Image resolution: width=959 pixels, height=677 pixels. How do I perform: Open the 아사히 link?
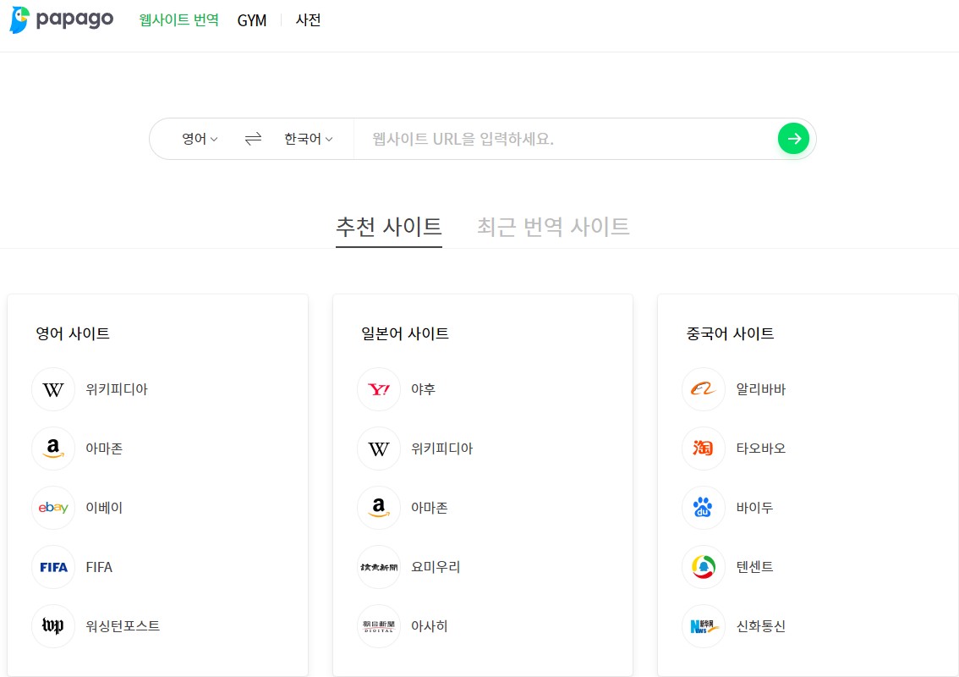[430, 626]
